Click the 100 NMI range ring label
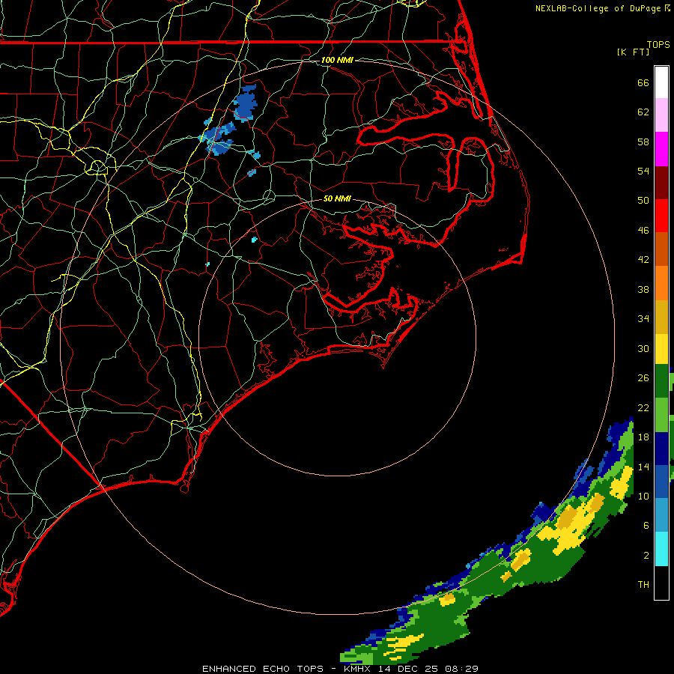 [x=337, y=60]
